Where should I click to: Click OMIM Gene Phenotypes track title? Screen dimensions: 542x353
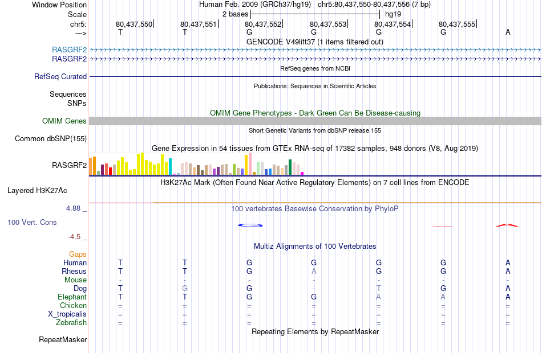316,113
